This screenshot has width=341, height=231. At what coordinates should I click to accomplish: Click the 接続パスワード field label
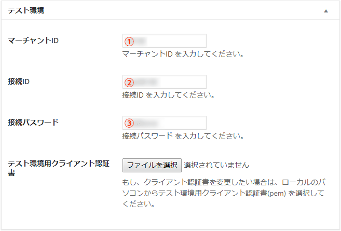(x=33, y=122)
